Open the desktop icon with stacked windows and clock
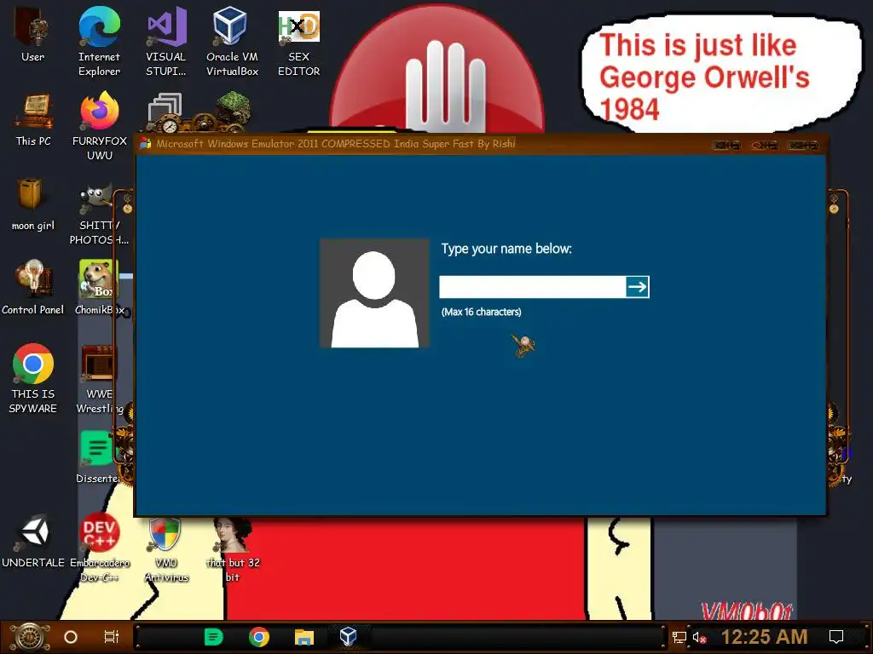The image size is (873, 654). coord(166,113)
